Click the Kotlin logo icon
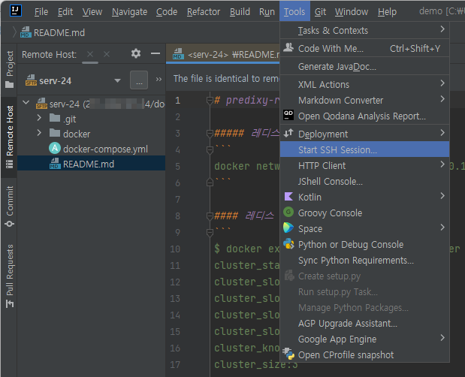465x377 pixels. pyautogui.click(x=288, y=197)
